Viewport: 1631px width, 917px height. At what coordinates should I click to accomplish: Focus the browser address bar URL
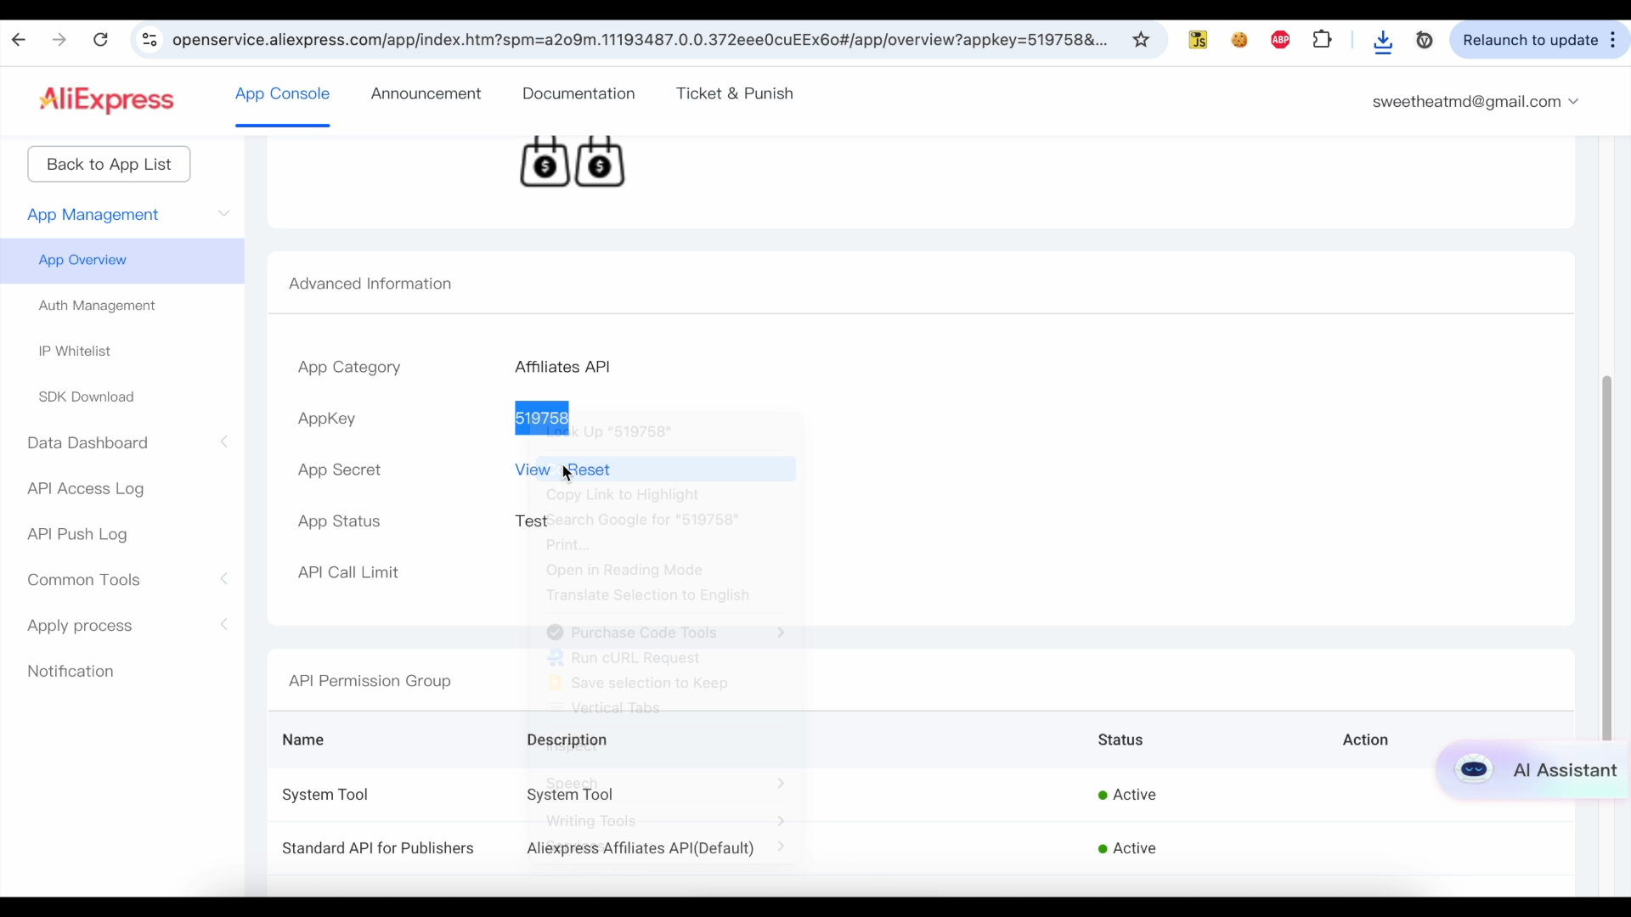[x=639, y=40]
